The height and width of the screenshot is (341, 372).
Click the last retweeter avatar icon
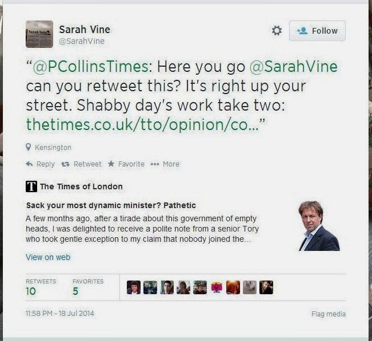[x=266, y=287]
